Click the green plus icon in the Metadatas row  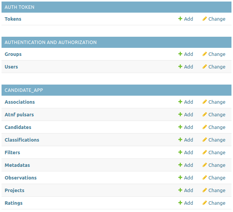[180, 165]
